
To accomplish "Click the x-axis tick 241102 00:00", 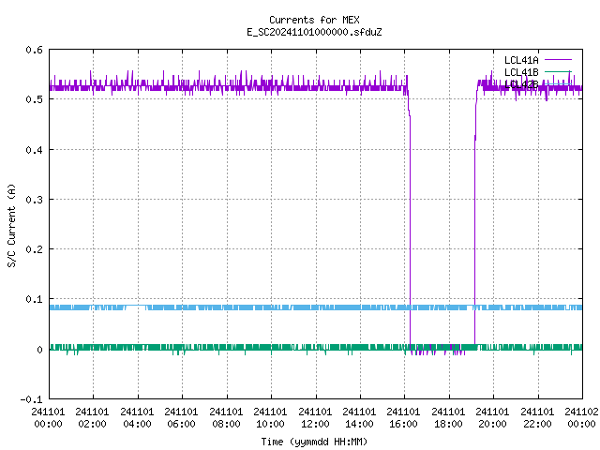I will click(581, 418).
